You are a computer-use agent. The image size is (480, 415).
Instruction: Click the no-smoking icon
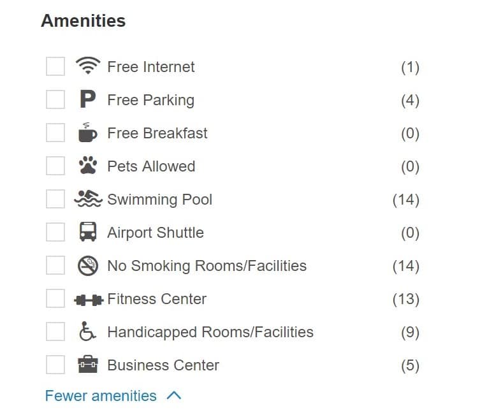coord(88,265)
